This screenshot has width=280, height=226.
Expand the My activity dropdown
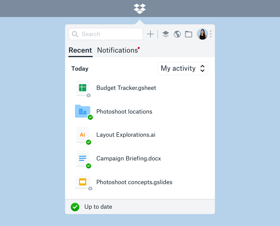tap(182, 68)
